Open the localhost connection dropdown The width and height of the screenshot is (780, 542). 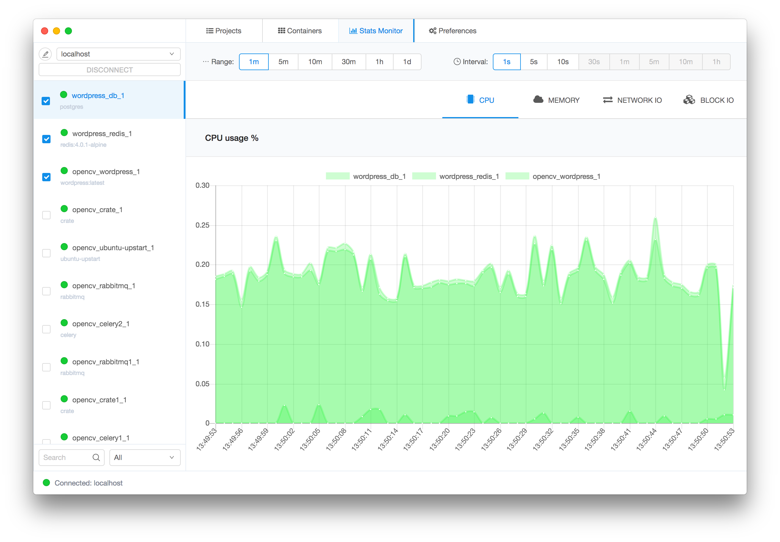click(118, 54)
